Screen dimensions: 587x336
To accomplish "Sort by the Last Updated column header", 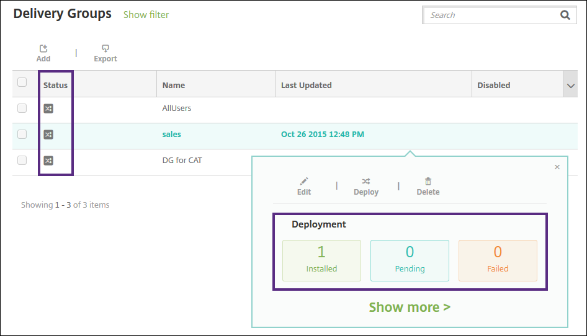I will (307, 86).
